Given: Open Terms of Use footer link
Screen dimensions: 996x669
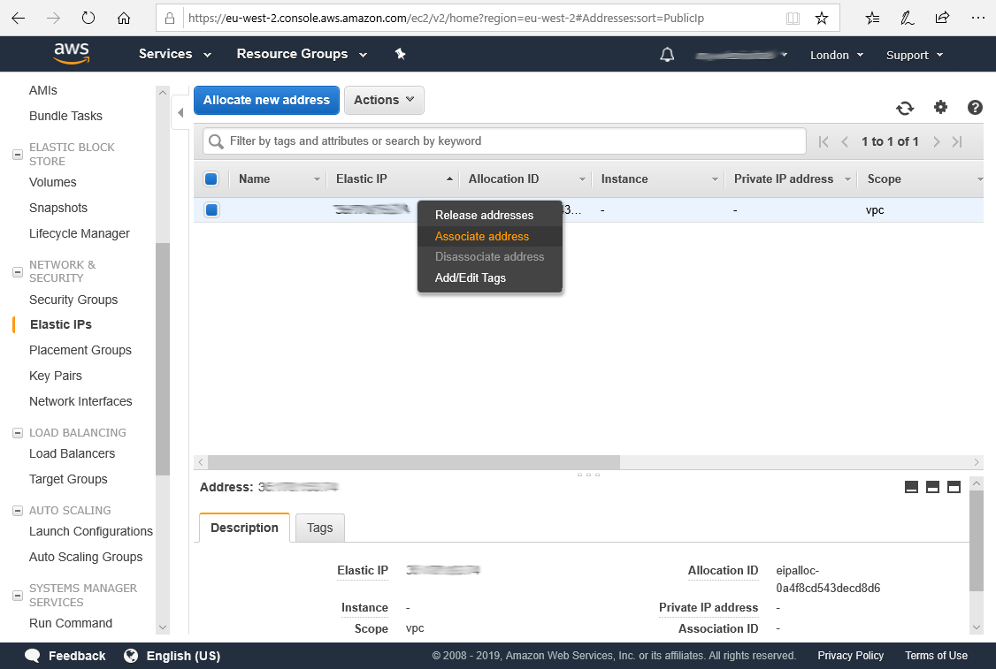Looking at the screenshot, I should click(936, 656).
